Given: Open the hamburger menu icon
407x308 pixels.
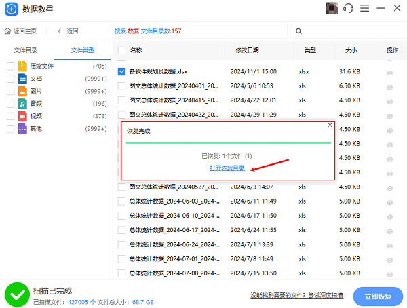Looking at the screenshot, I should [364, 8].
